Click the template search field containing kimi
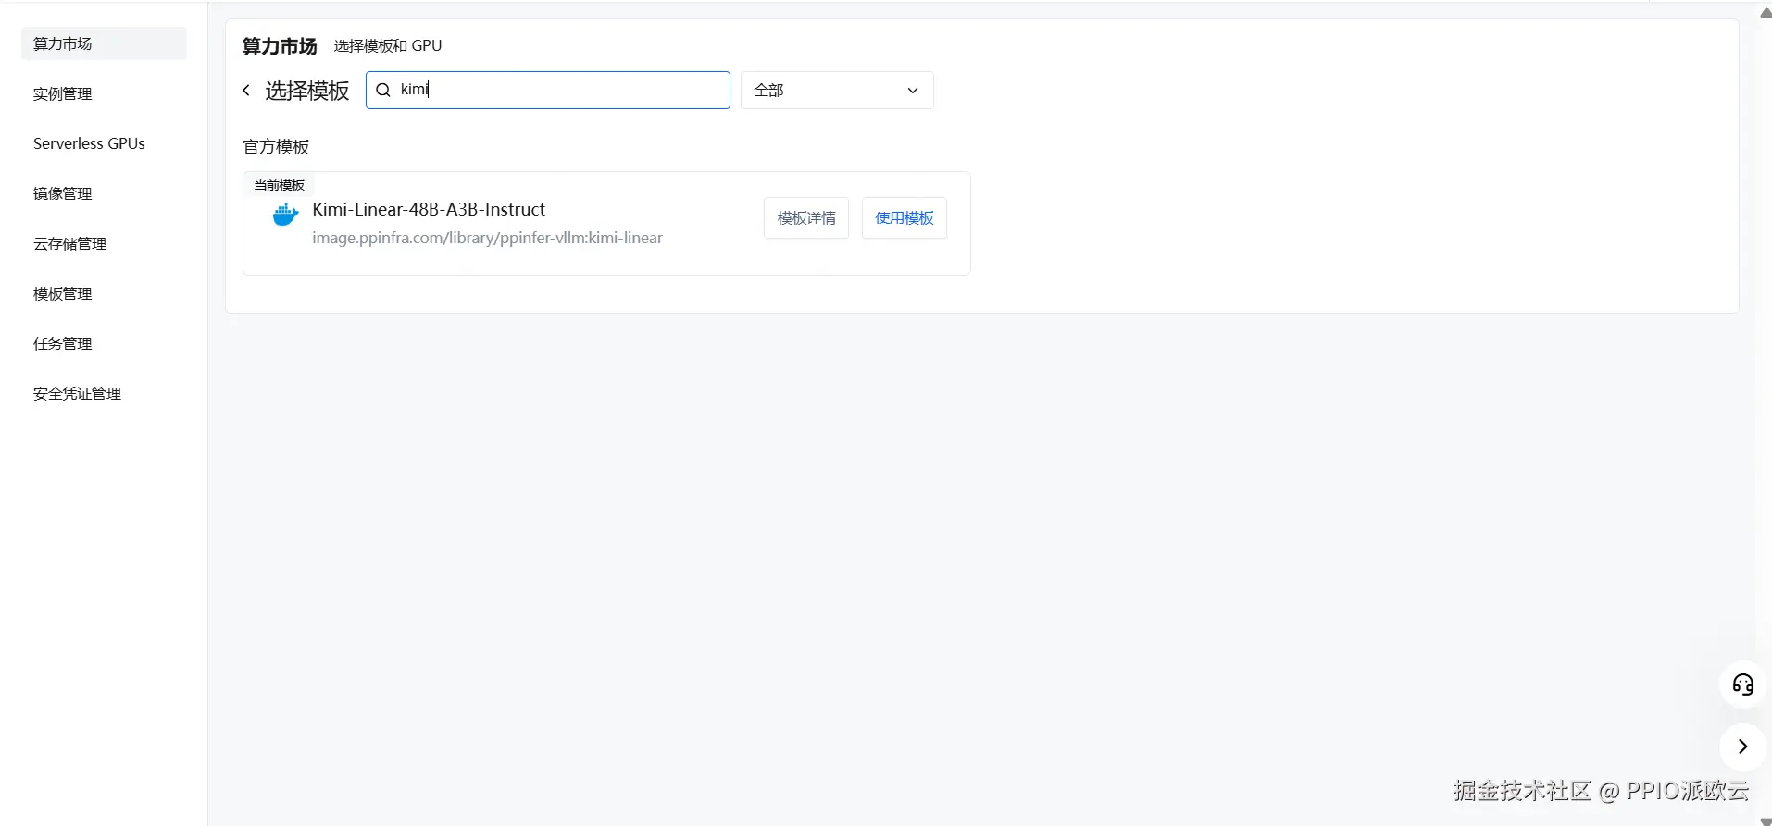 [x=548, y=90]
